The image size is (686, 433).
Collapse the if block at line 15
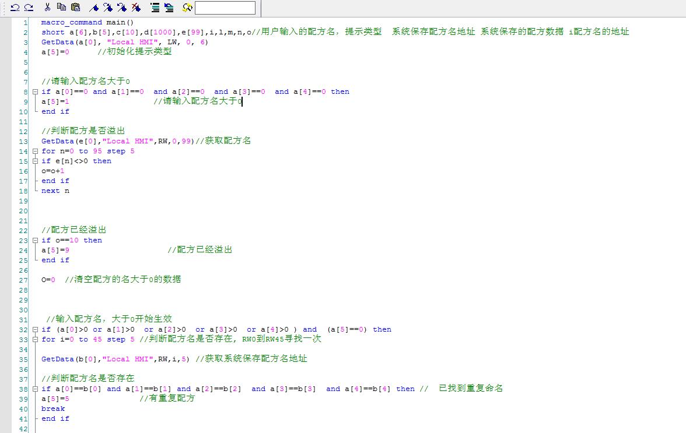tap(36, 161)
